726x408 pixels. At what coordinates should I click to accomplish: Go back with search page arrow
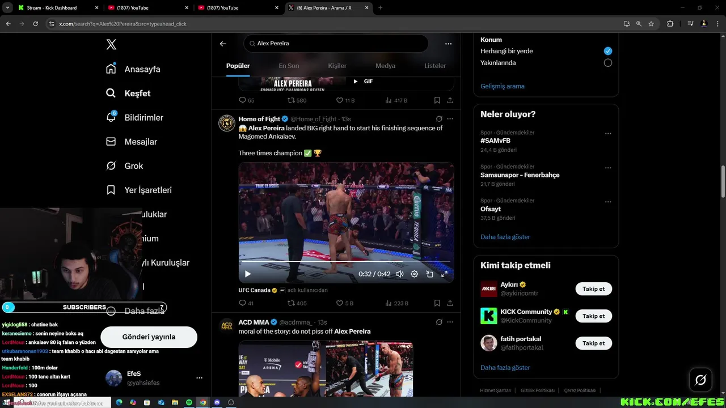click(x=223, y=44)
